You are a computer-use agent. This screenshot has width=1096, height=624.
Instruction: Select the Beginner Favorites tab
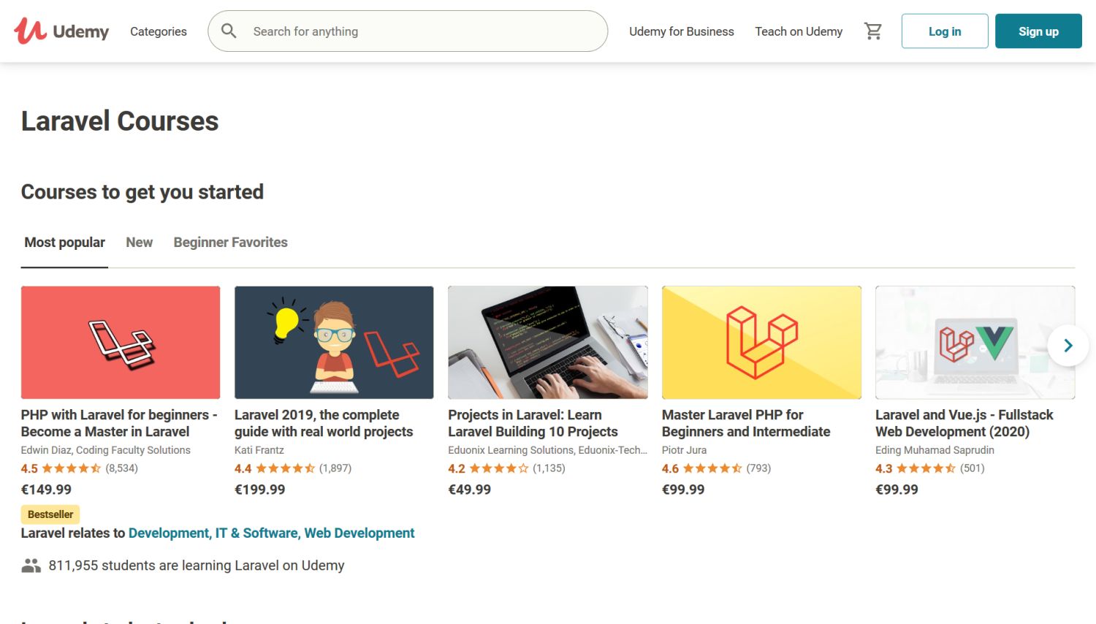[x=230, y=243]
